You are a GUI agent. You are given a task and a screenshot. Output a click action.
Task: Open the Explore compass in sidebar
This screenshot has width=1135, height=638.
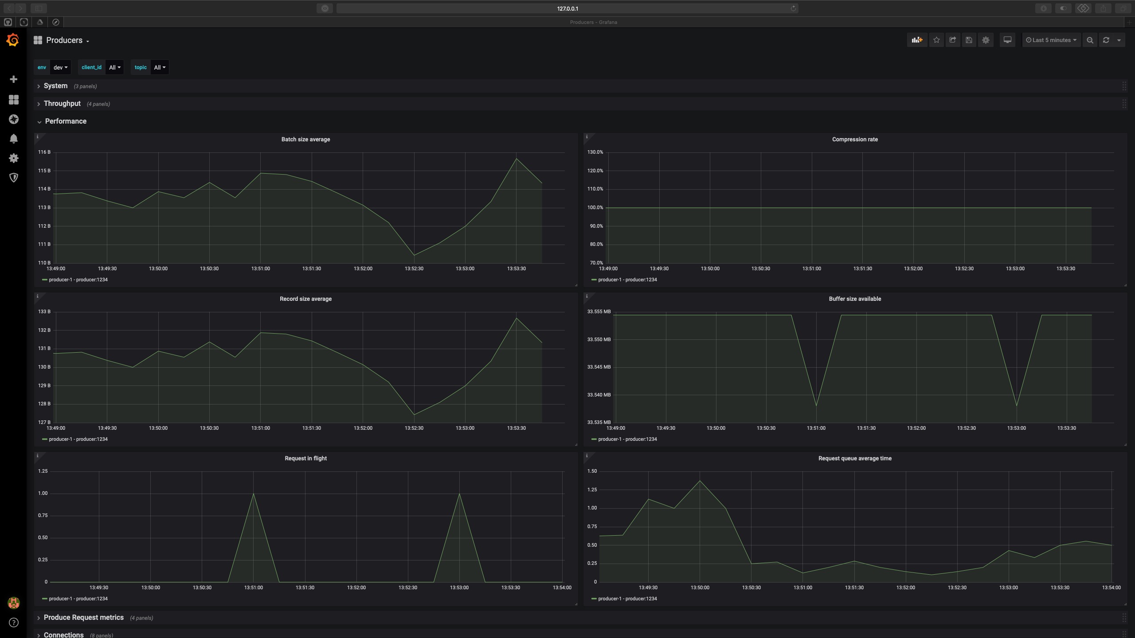[14, 119]
